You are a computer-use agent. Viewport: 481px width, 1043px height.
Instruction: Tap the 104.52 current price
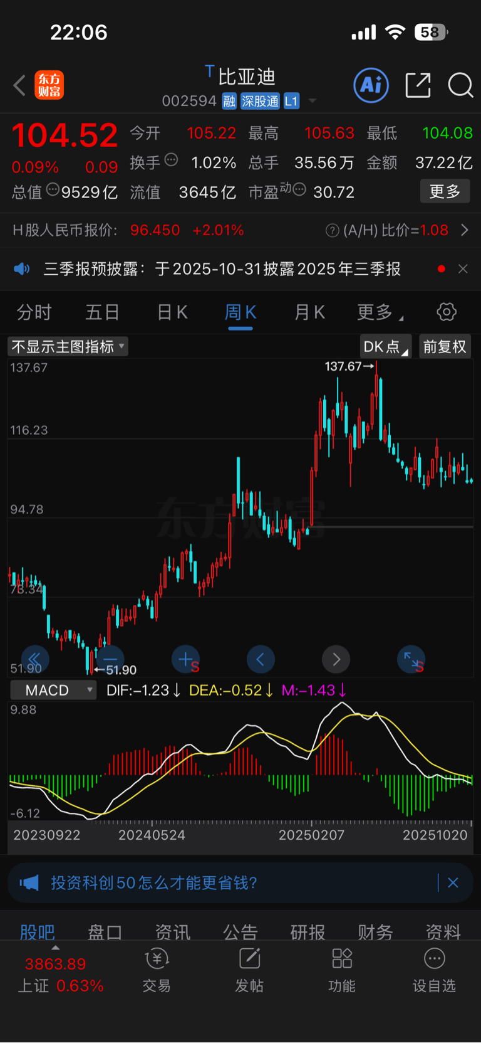[65, 135]
